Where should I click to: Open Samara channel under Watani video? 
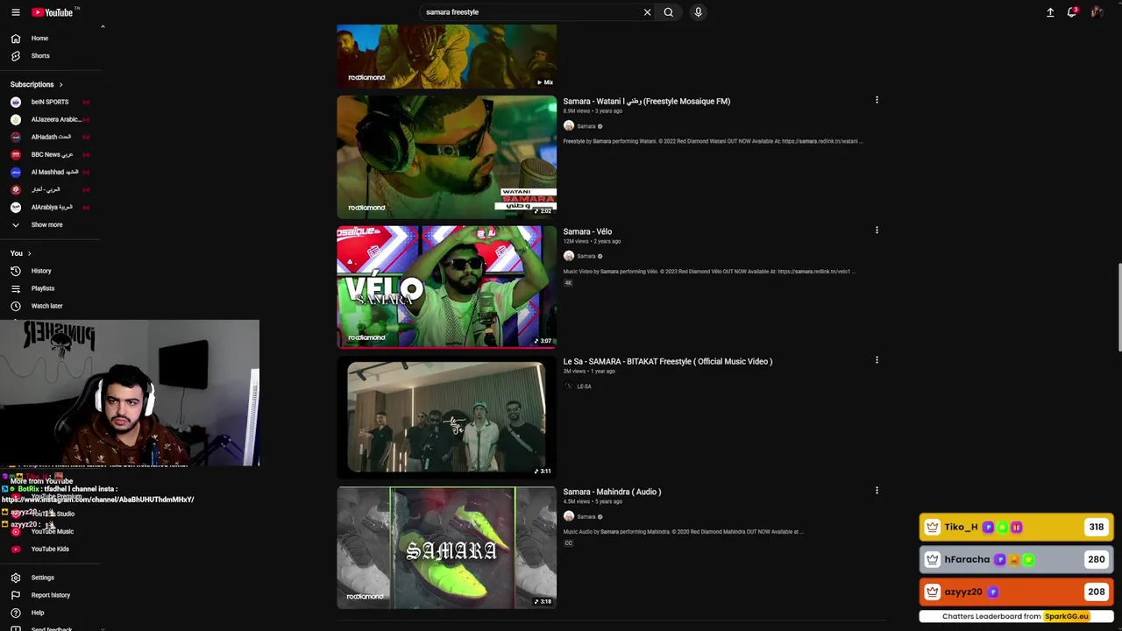(586, 126)
